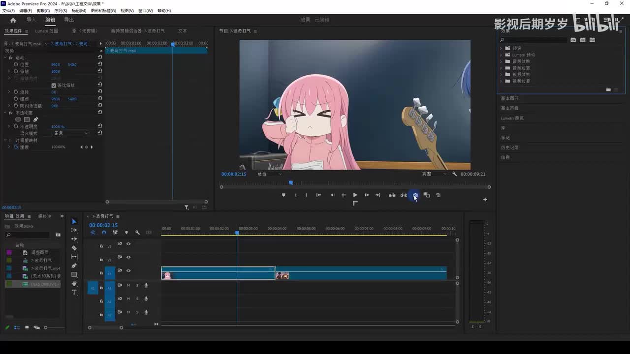This screenshot has width=630, height=354.
Task: Open the 文件(F) menu
Action: tap(8, 10)
